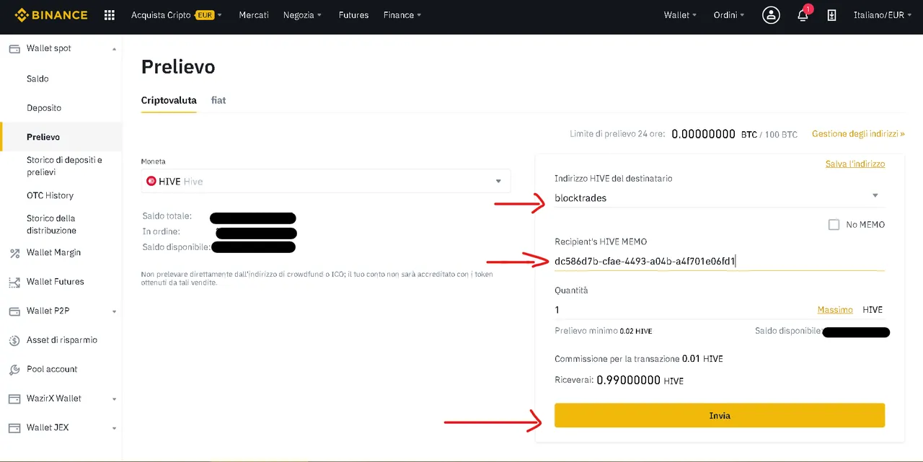Open the HIVE recipient address dropdown arrow
Viewport: 923px width, 462px height.
[x=875, y=196]
